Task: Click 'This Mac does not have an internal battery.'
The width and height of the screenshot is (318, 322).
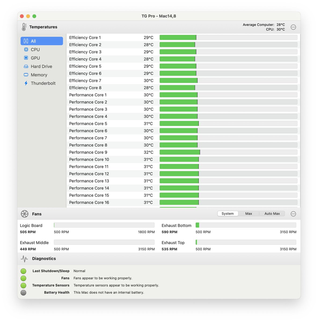Action: tap(109, 292)
